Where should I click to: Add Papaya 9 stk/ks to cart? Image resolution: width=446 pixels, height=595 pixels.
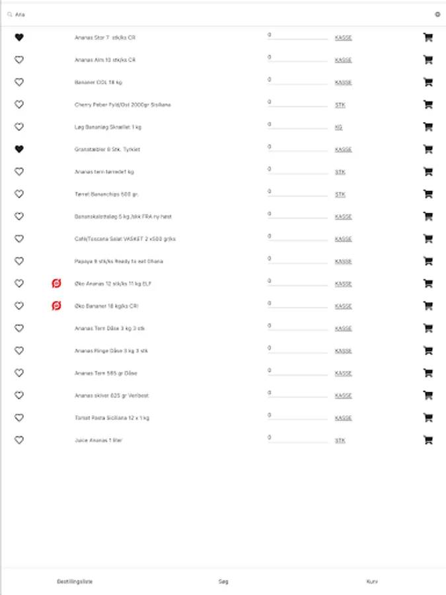[x=427, y=261]
